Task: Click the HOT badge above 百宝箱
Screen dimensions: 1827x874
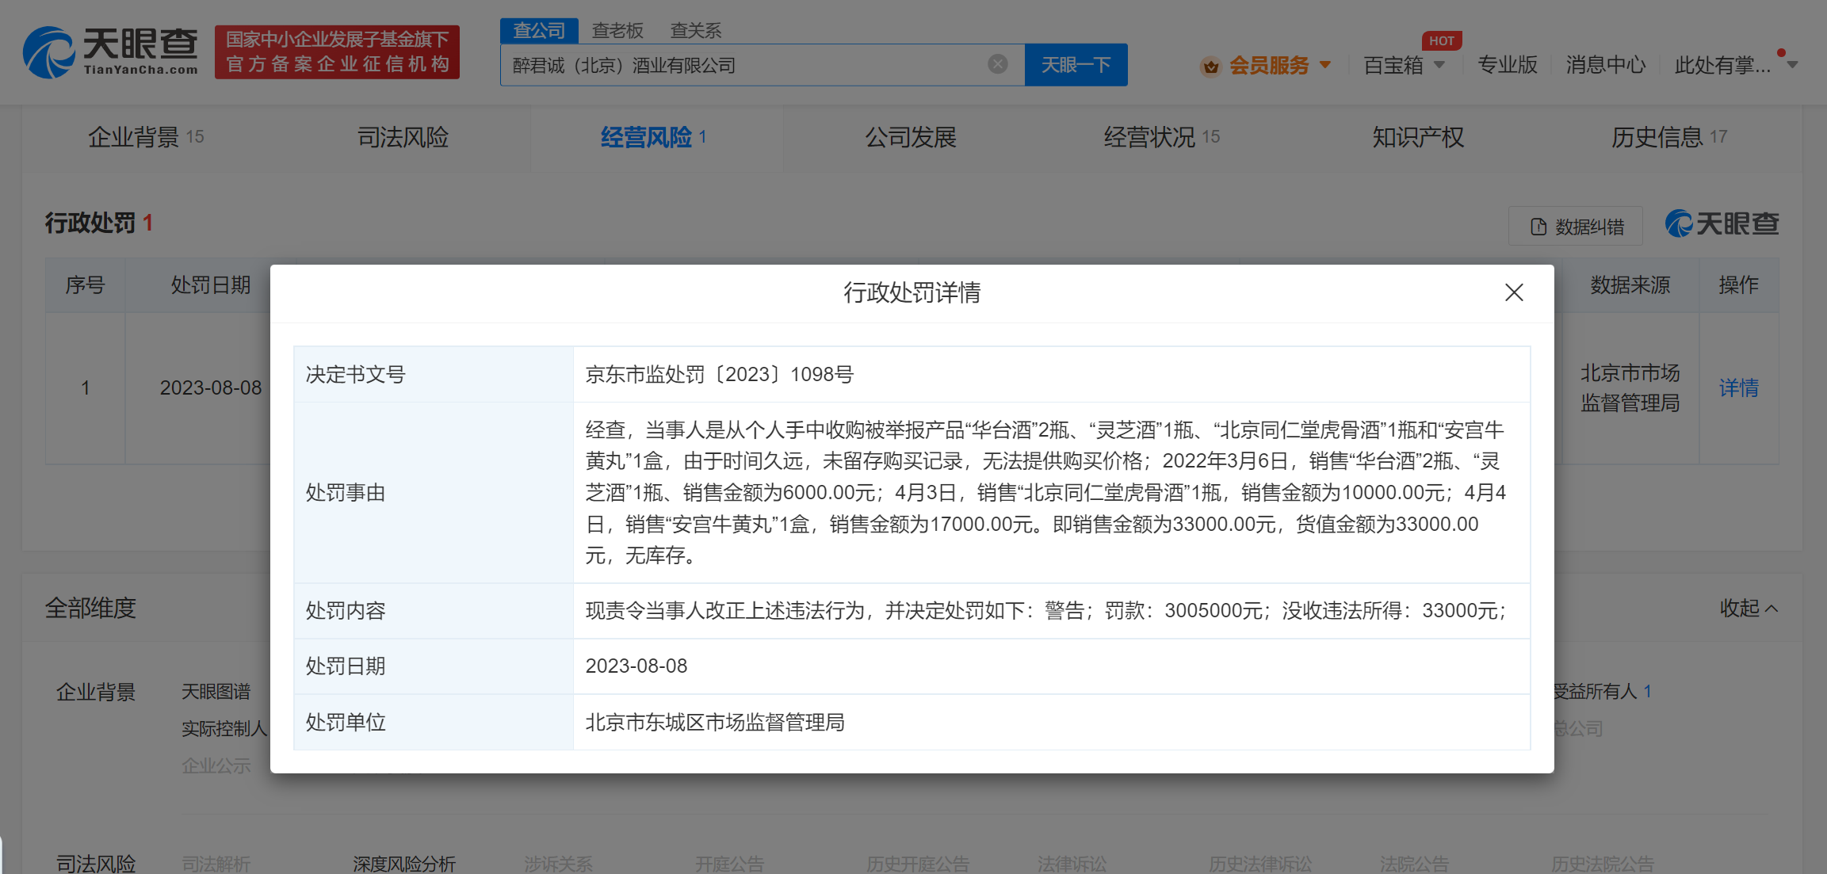Action: tap(1441, 40)
